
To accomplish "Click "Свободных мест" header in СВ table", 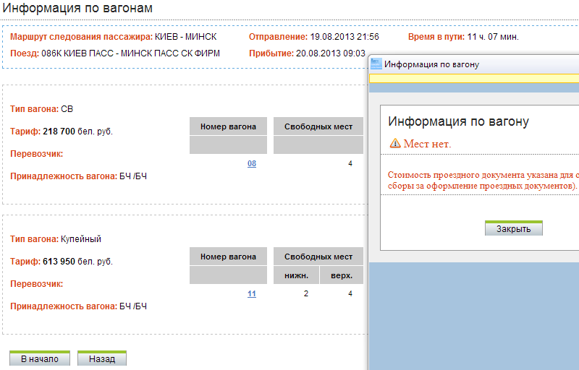I will tap(318, 126).
